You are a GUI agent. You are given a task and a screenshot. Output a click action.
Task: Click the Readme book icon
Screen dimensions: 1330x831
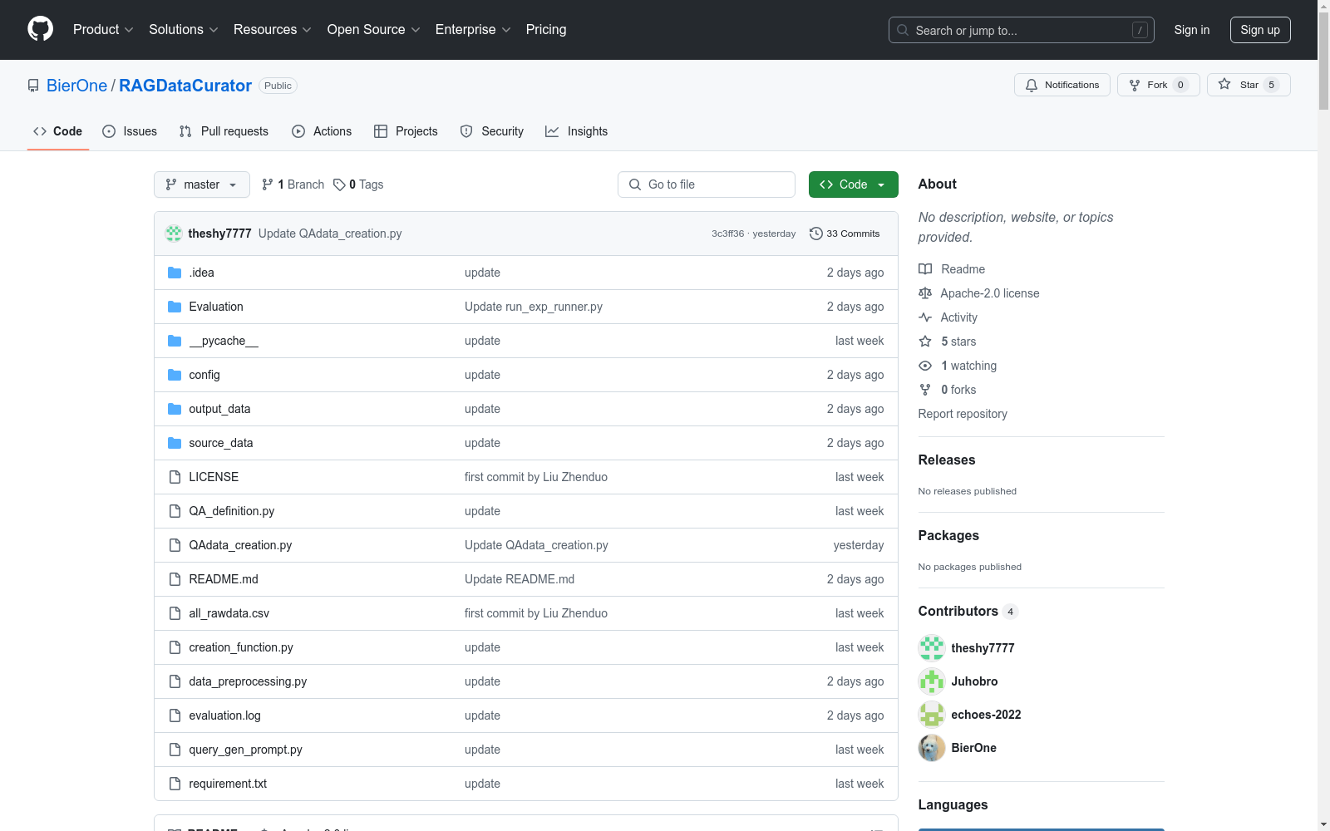click(x=925, y=269)
